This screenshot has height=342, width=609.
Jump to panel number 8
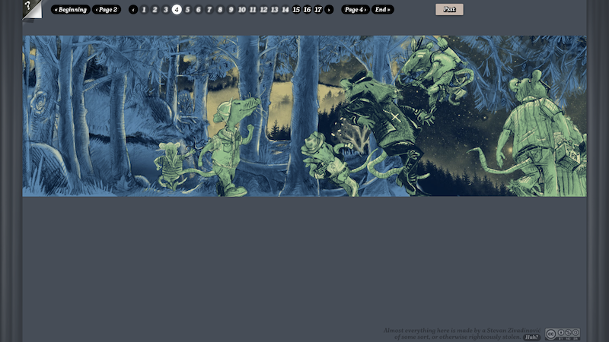click(220, 10)
